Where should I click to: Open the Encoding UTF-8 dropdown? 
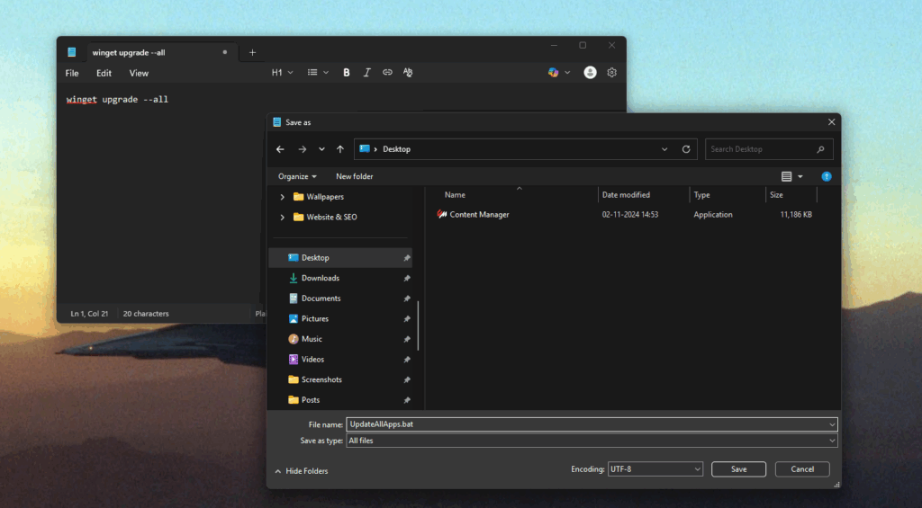tap(654, 469)
